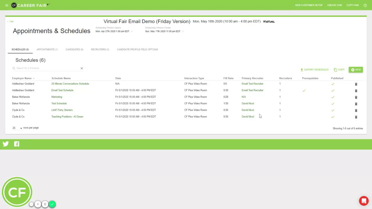Click the Career Fair Plus logo
372x209 pixels.
point(31,5)
